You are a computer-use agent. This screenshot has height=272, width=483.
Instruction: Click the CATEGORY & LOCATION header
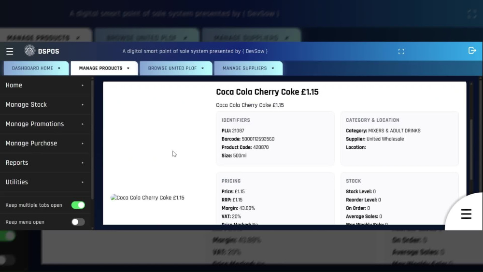click(x=372, y=120)
